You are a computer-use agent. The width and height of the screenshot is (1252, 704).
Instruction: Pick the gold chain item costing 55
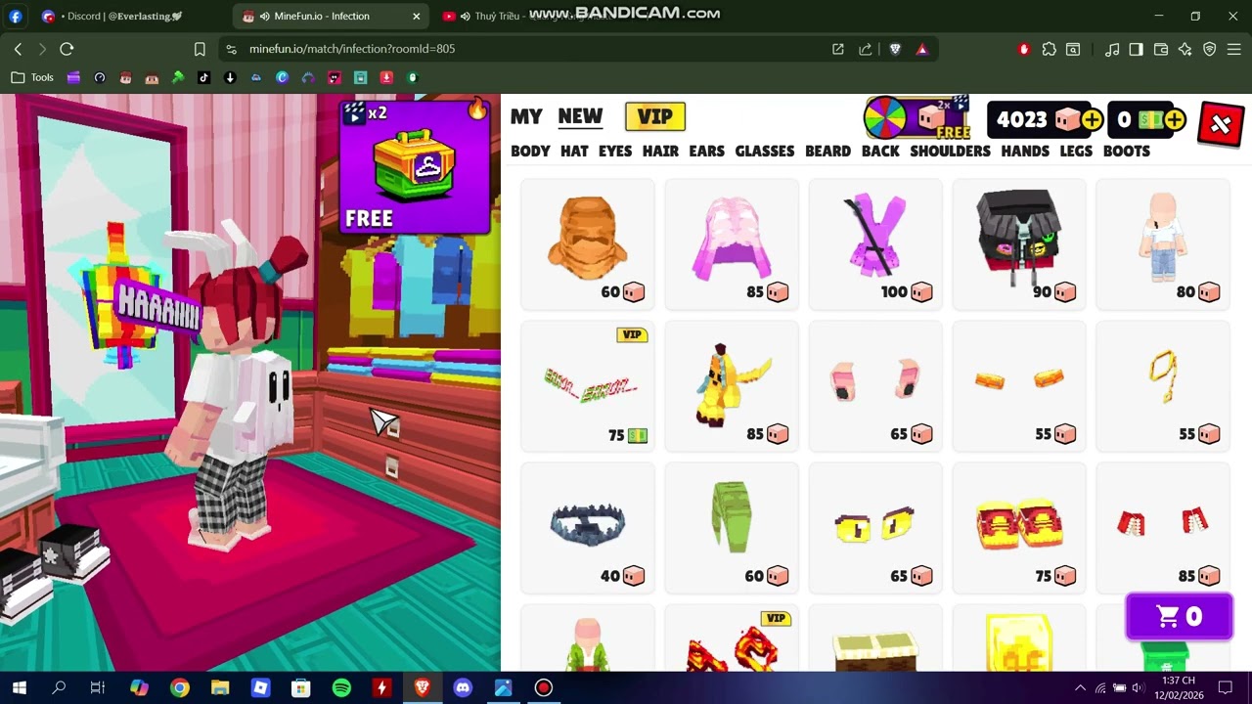1163,386
